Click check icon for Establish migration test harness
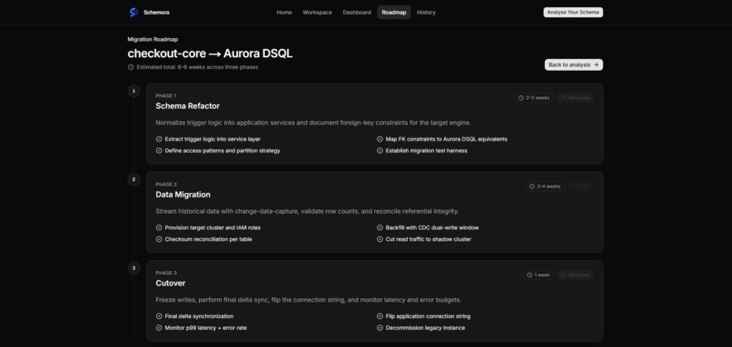Viewport: 732px width, 347px height. coord(380,151)
